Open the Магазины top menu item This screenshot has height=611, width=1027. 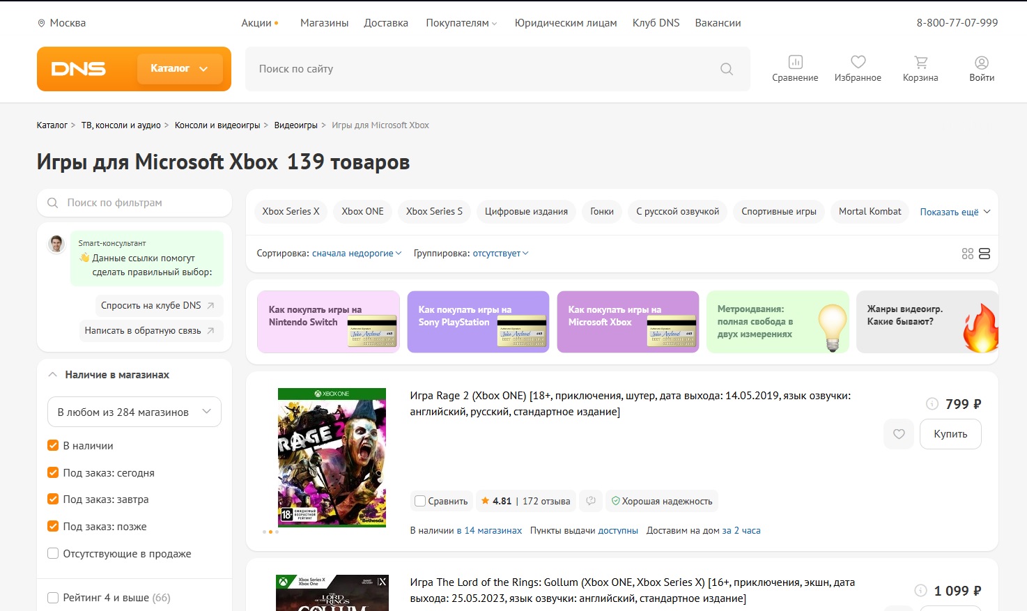click(x=324, y=23)
